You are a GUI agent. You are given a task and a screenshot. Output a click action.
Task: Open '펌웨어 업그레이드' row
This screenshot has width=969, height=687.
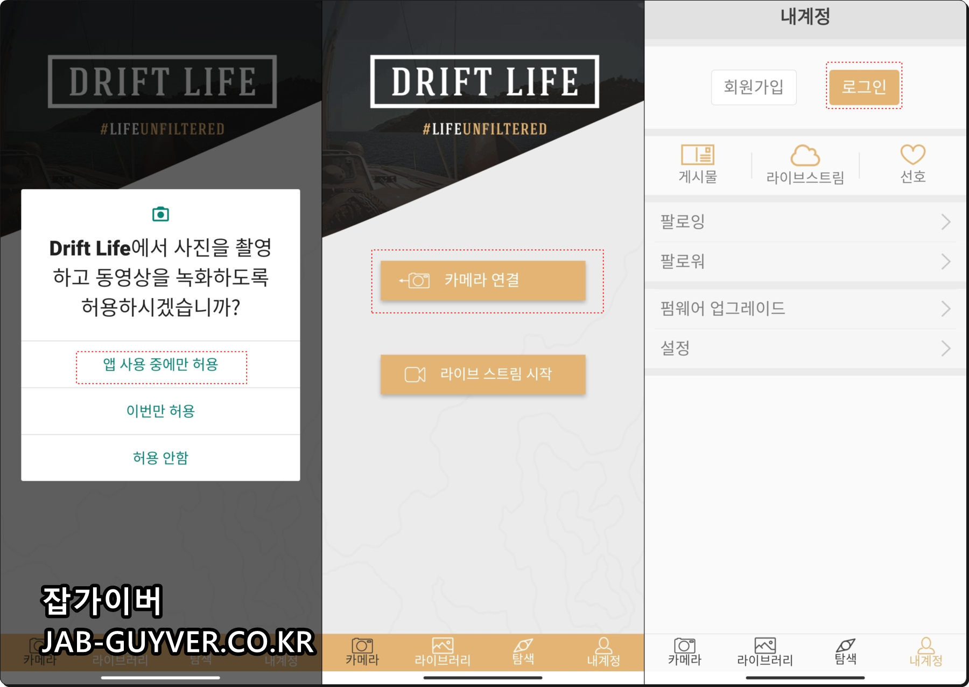click(x=805, y=308)
